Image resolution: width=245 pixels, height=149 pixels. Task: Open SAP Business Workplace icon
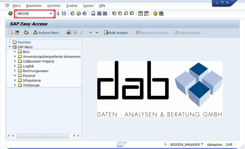26,33
